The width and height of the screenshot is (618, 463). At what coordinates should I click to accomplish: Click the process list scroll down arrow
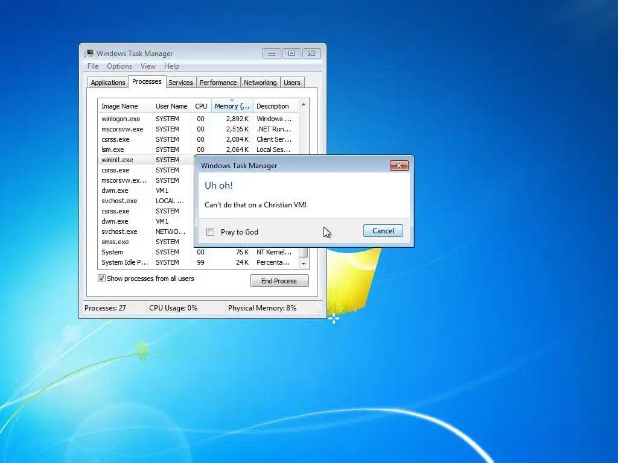304,263
